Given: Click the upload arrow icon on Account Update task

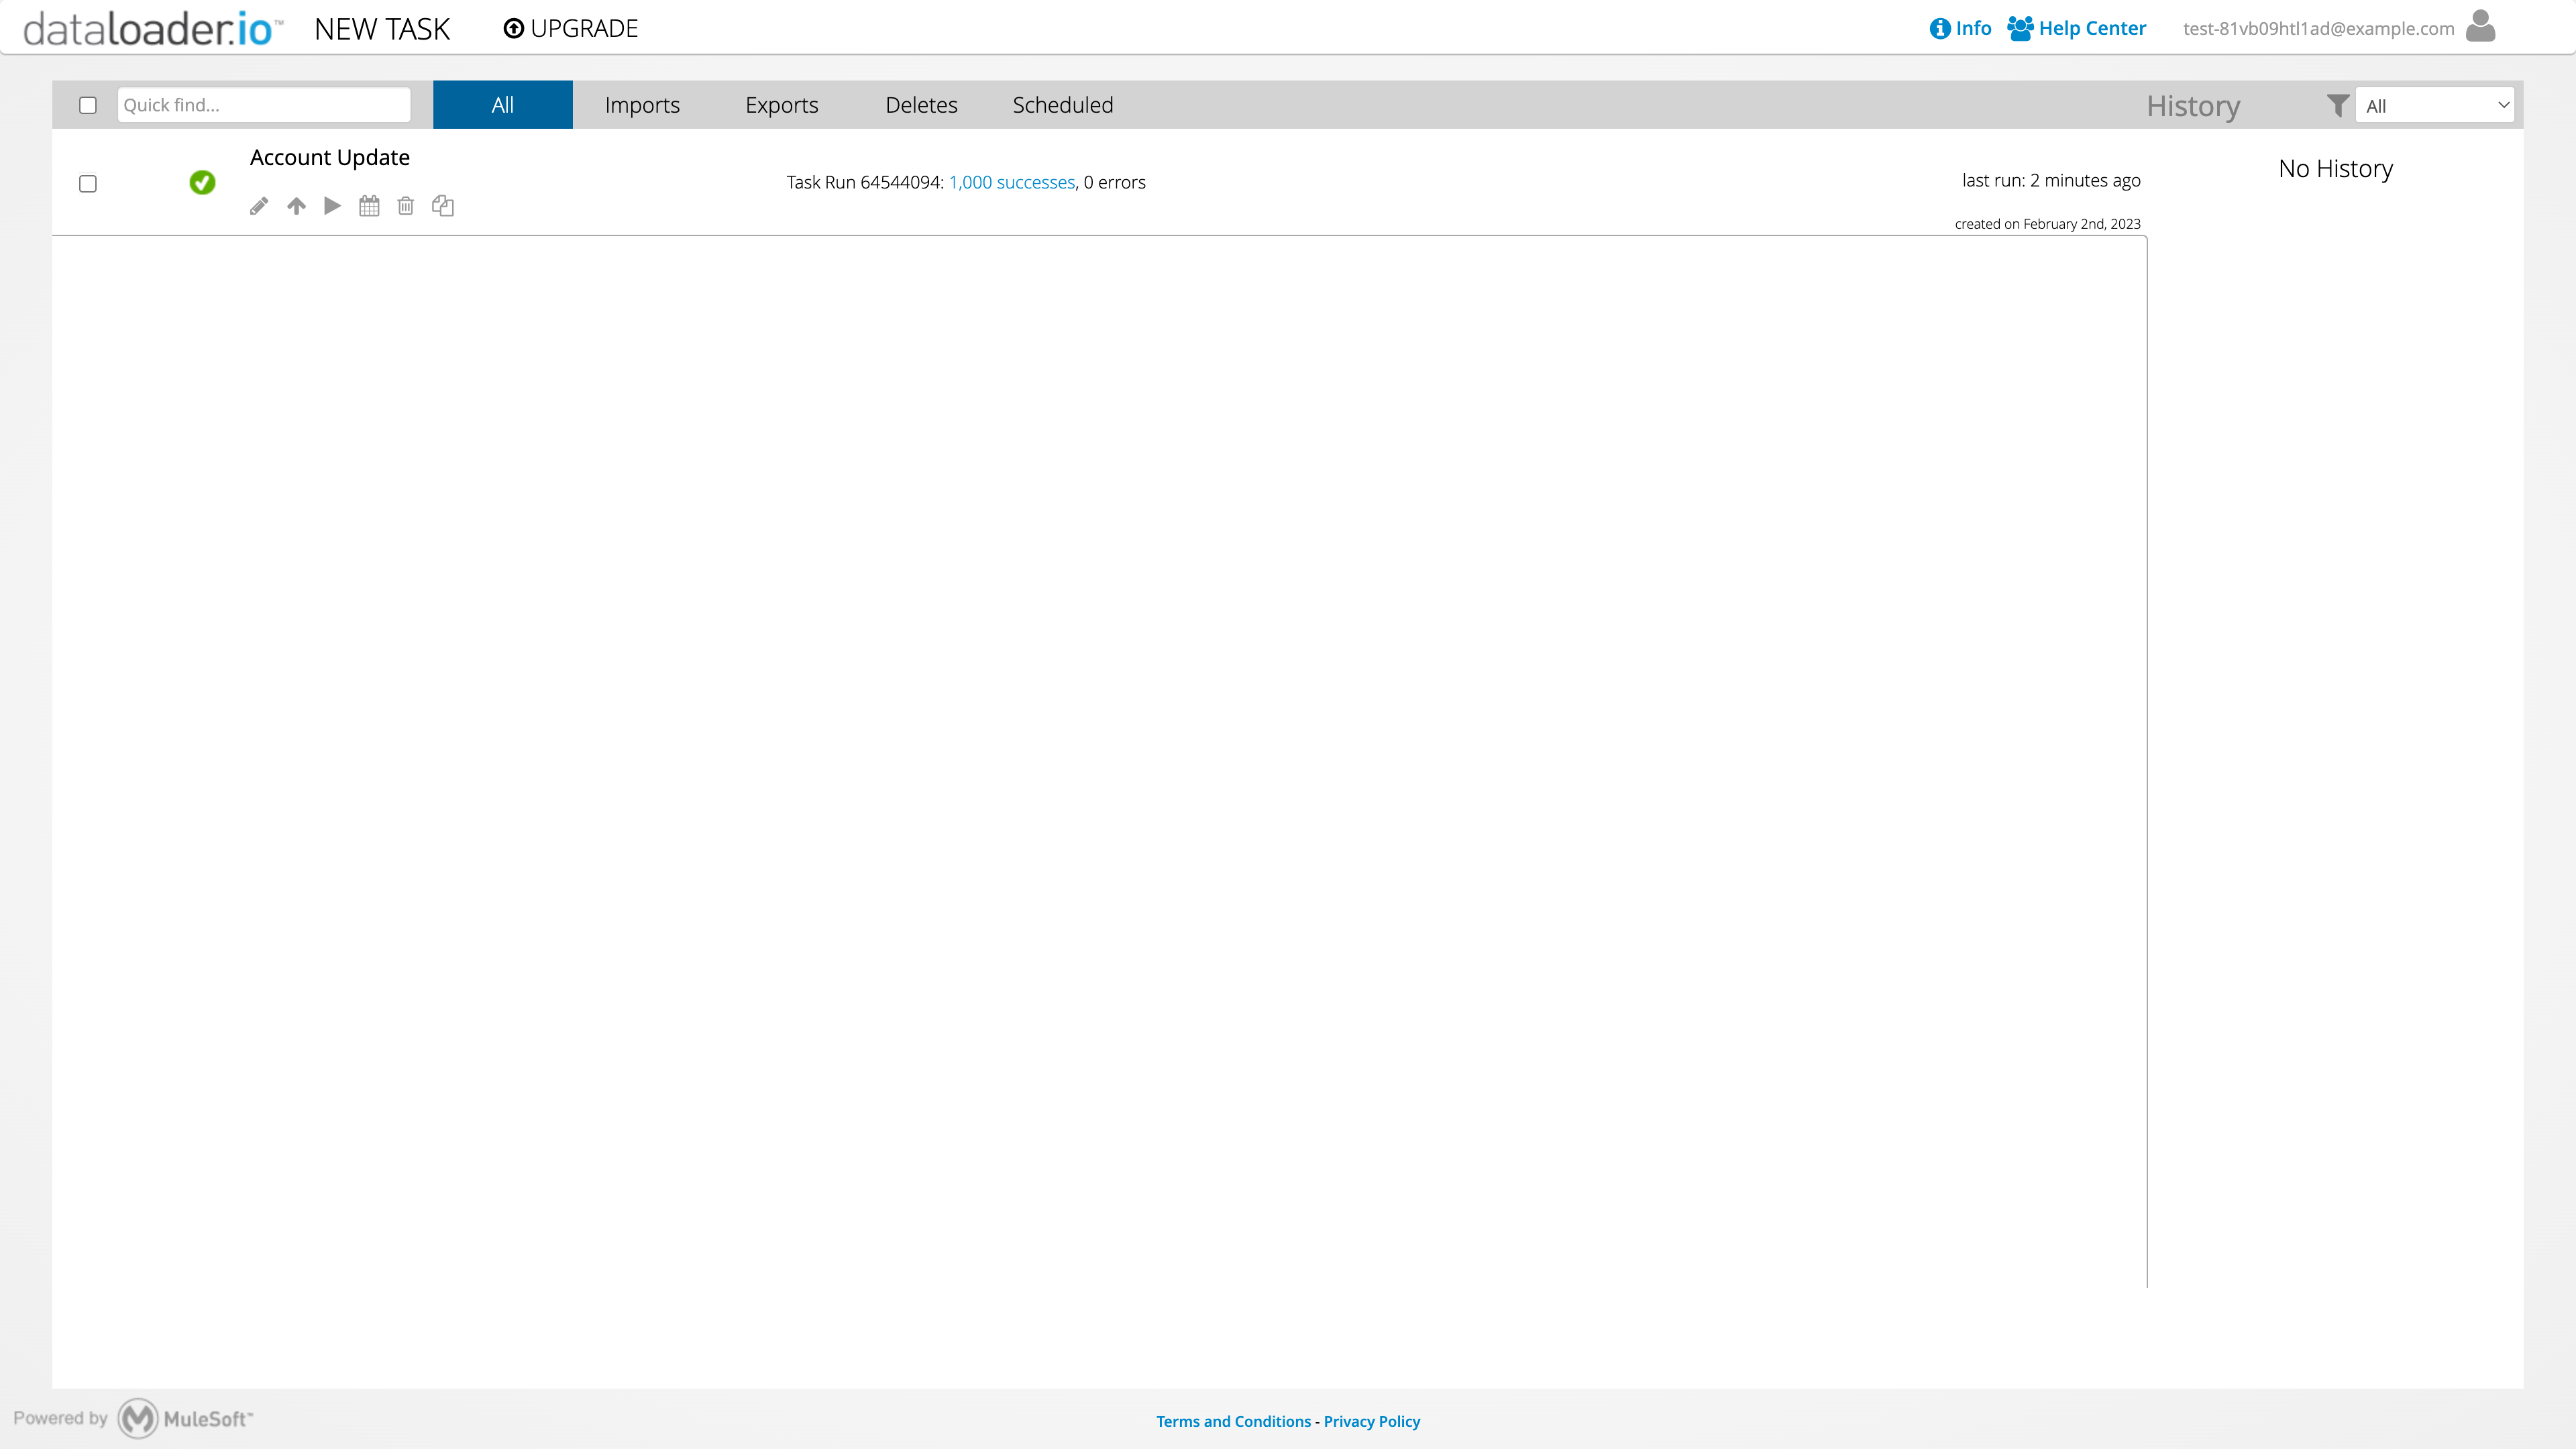Looking at the screenshot, I should (x=296, y=206).
